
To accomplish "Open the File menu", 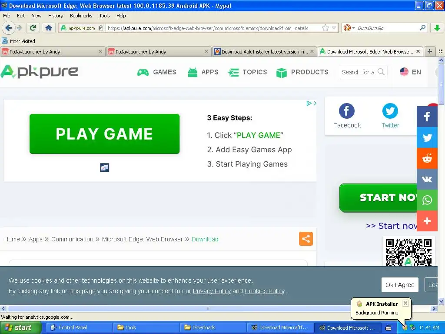I will 7,16.
